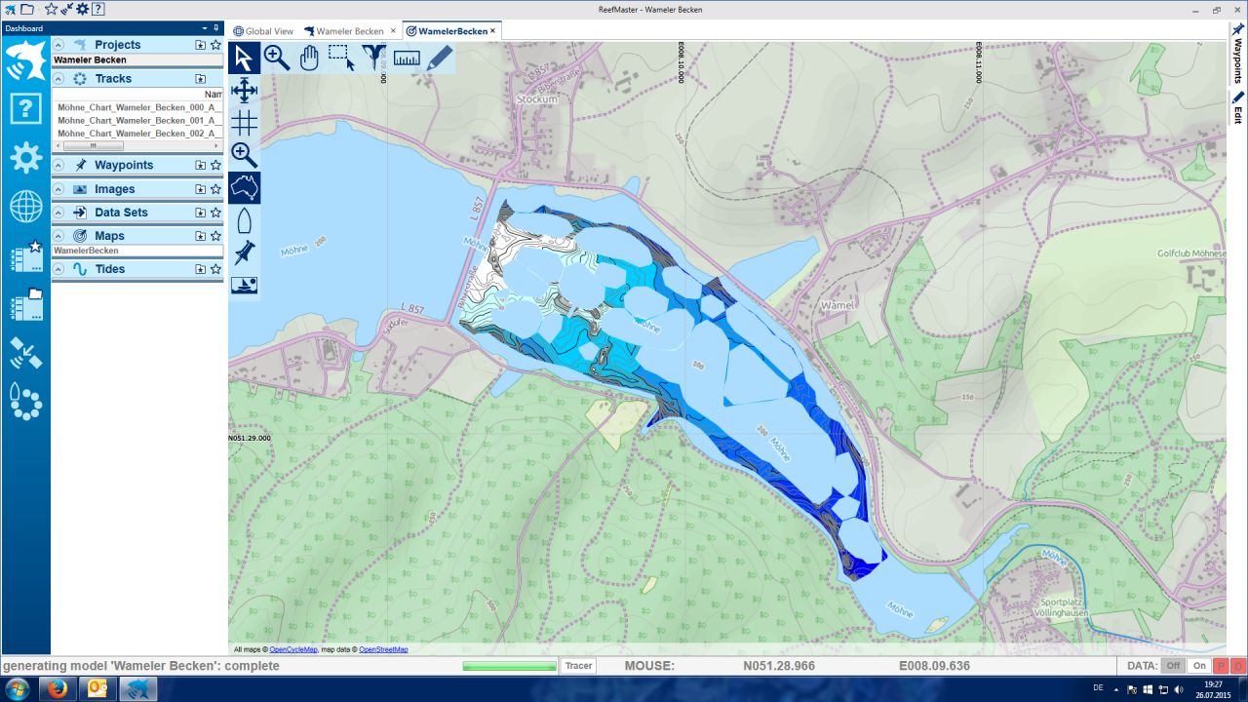Image resolution: width=1248 pixels, height=702 pixels.
Task: Switch DATA toggle to On
Action: click(x=1199, y=666)
